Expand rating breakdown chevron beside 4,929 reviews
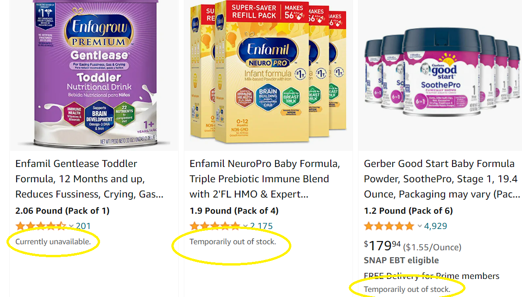This screenshot has height=297, width=522. point(420,226)
